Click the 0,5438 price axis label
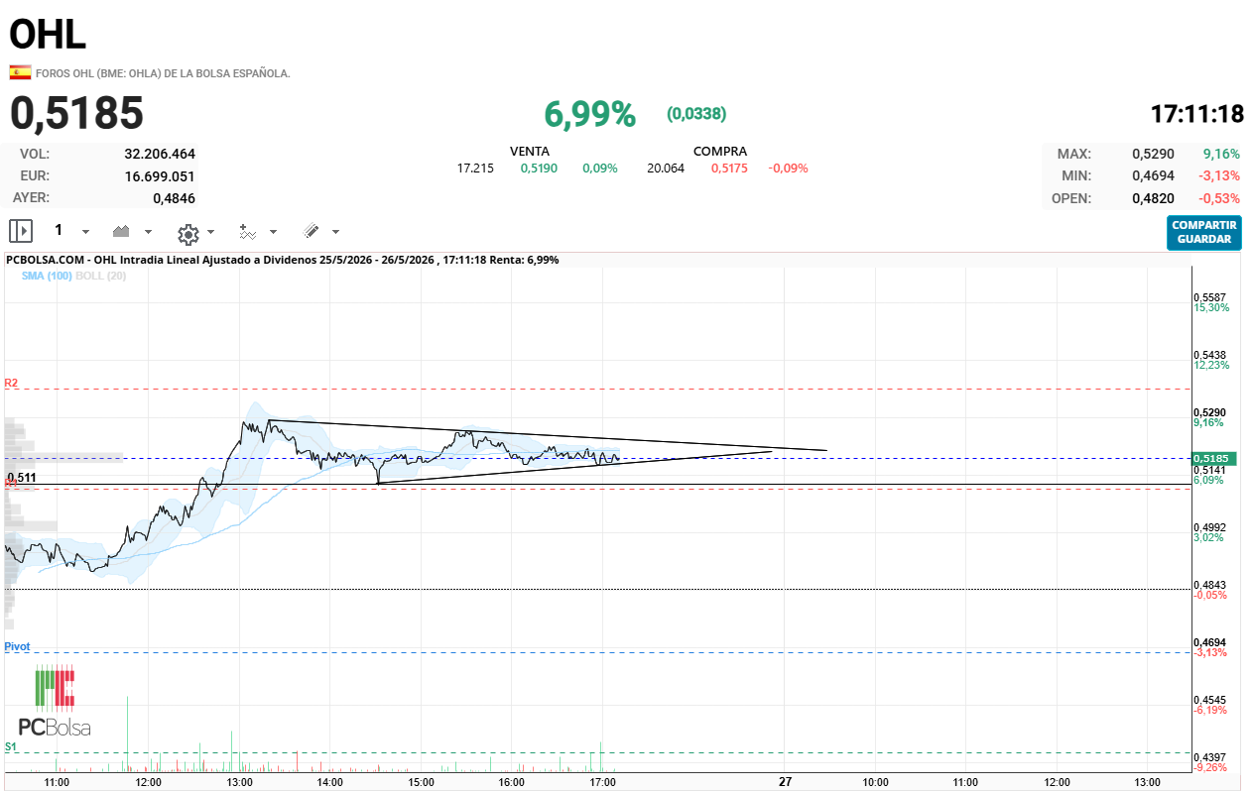 coord(1210,355)
